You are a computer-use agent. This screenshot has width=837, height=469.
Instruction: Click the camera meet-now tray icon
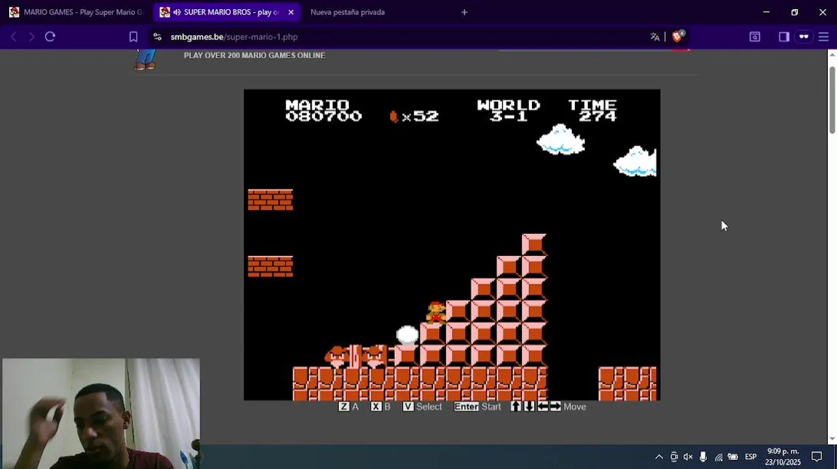[x=674, y=457]
